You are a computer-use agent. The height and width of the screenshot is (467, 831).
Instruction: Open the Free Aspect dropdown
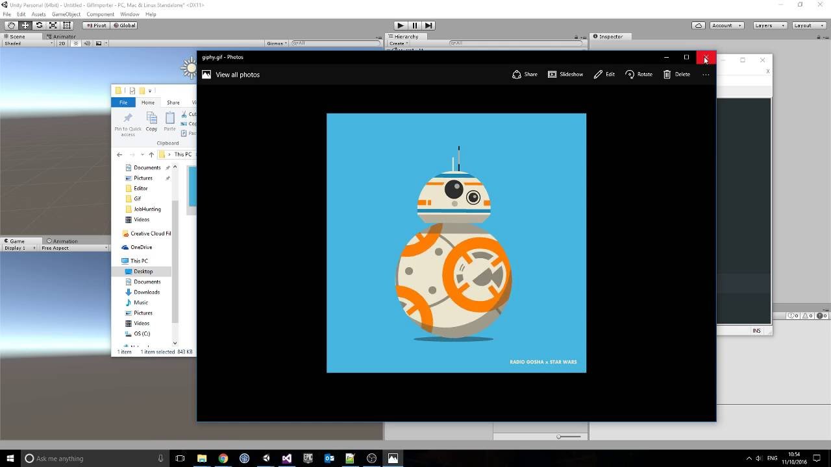pos(74,248)
